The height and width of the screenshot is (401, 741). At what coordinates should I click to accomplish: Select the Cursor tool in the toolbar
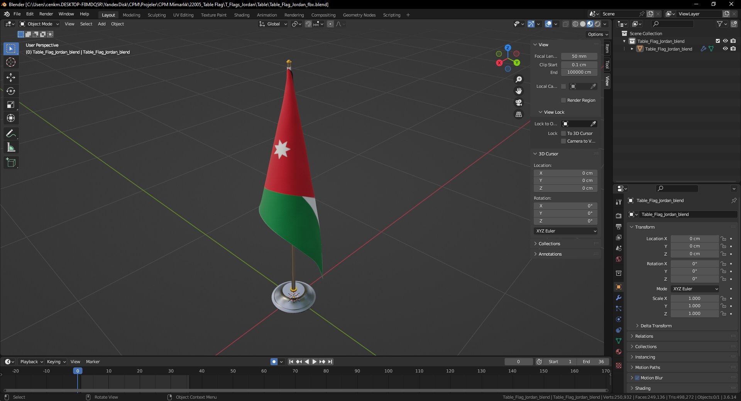[x=11, y=62]
